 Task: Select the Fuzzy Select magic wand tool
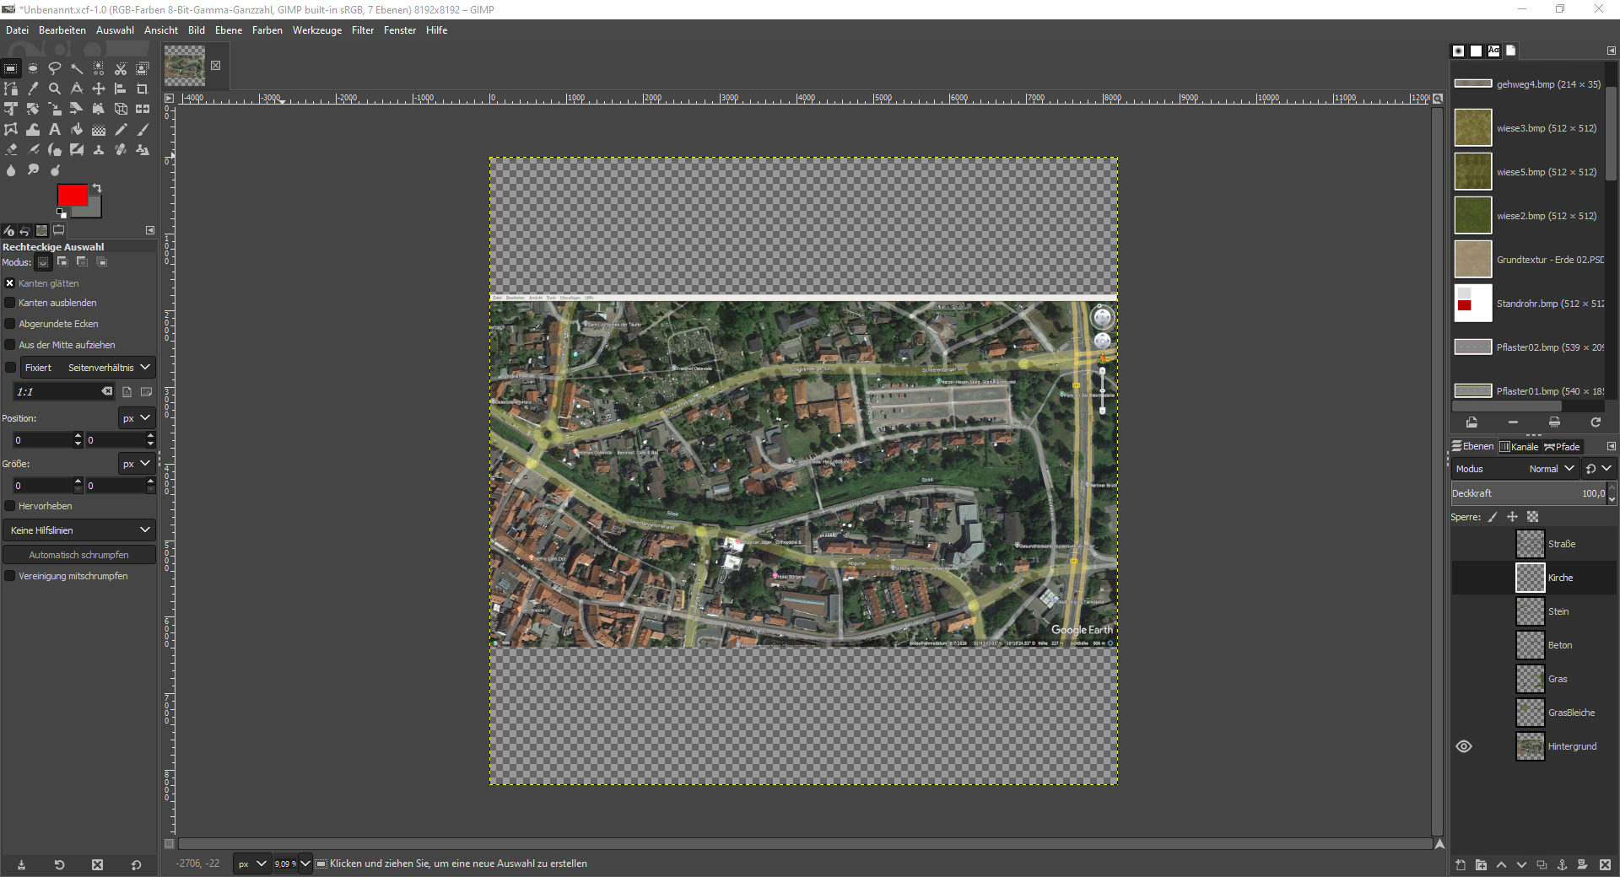[x=77, y=68]
